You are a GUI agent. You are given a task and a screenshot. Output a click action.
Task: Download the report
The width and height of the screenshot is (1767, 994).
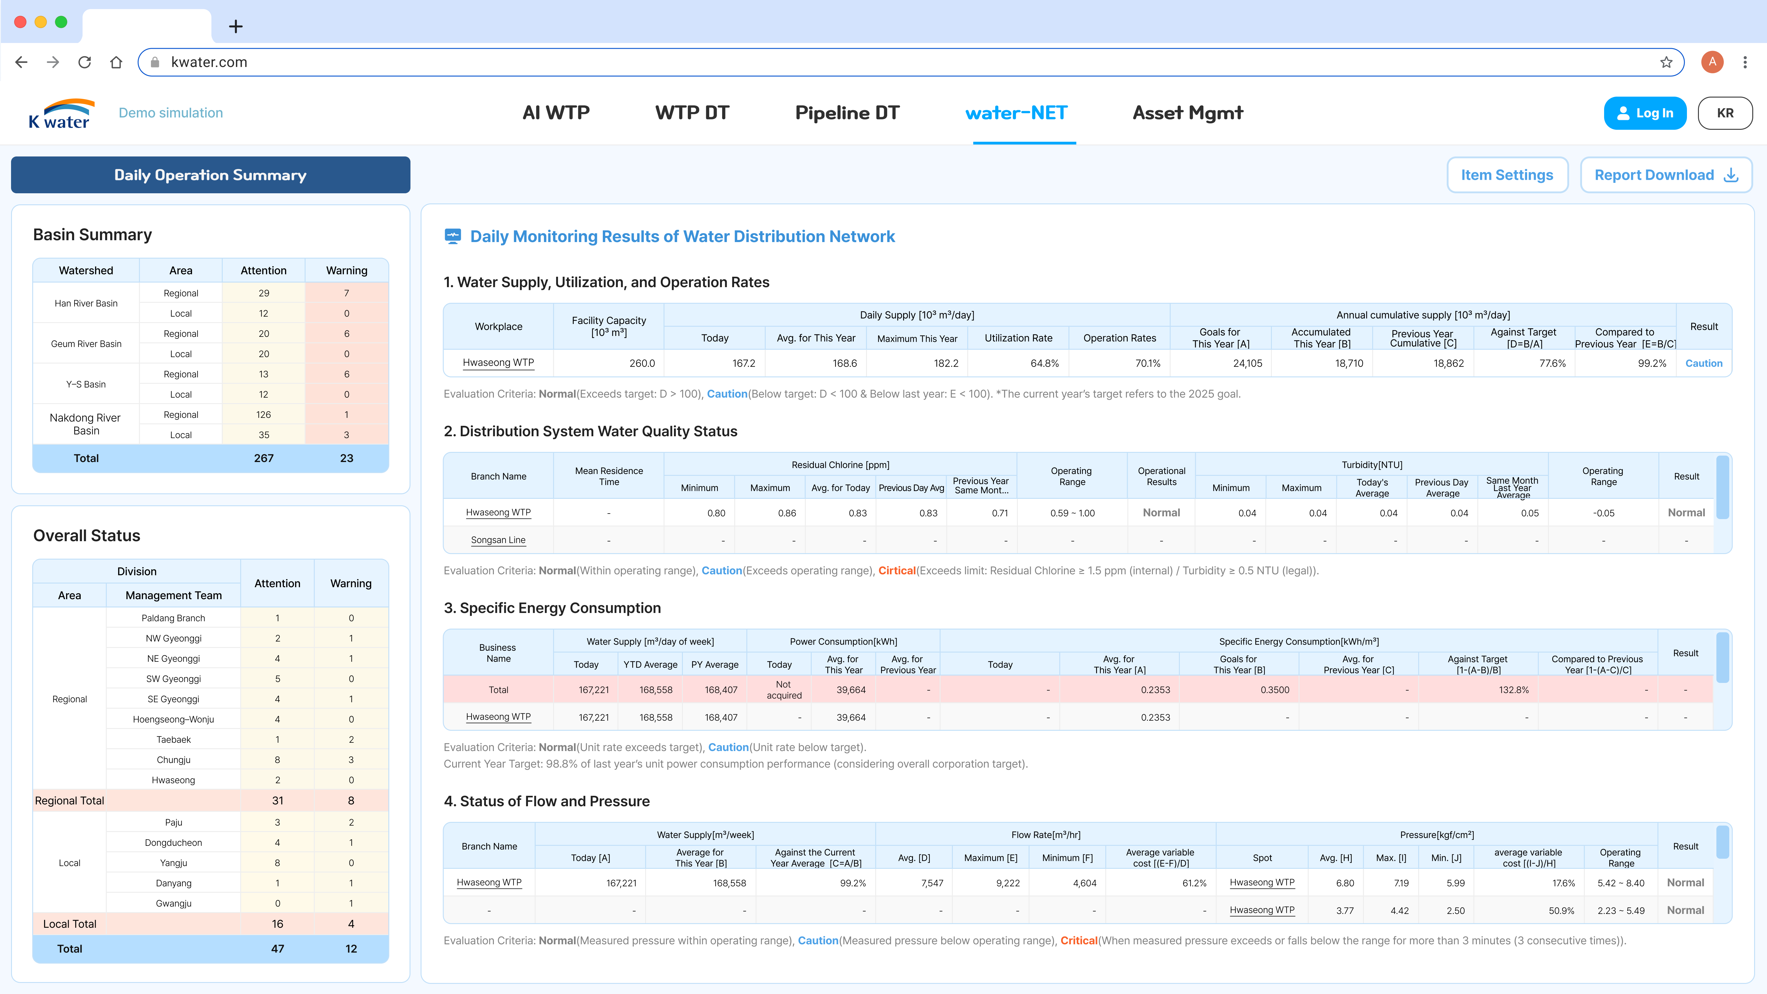1666,175
